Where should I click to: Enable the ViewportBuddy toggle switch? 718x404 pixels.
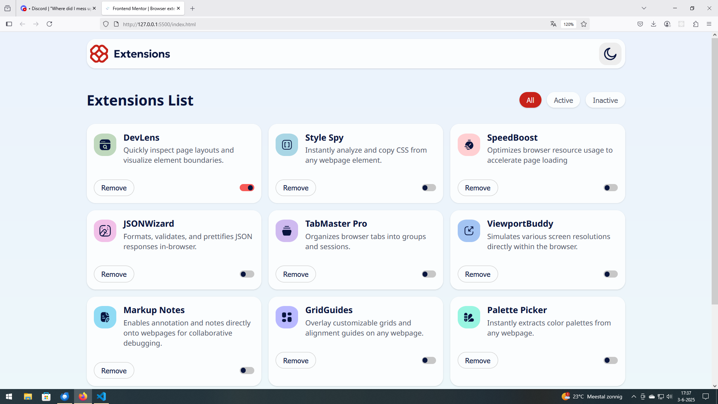(x=610, y=274)
